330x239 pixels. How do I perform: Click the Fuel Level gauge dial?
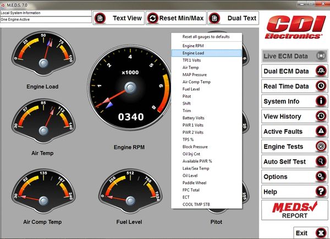click(x=130, y=191)
